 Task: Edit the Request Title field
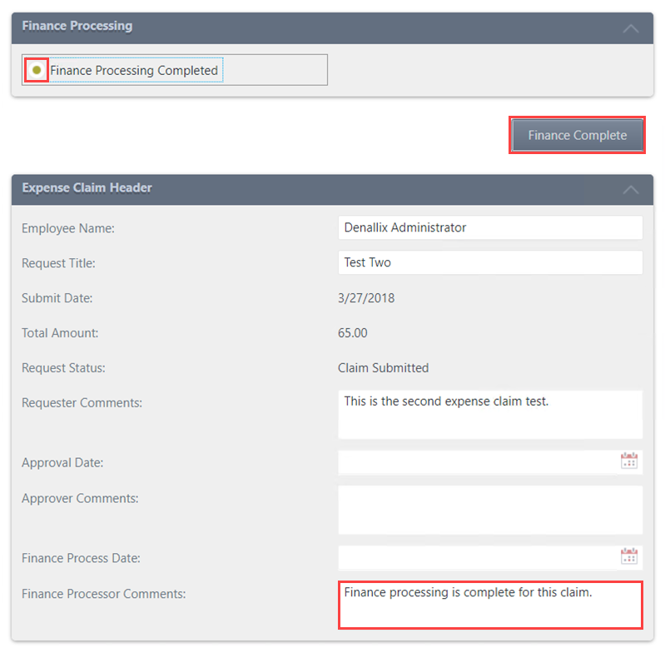pos(490,262)
